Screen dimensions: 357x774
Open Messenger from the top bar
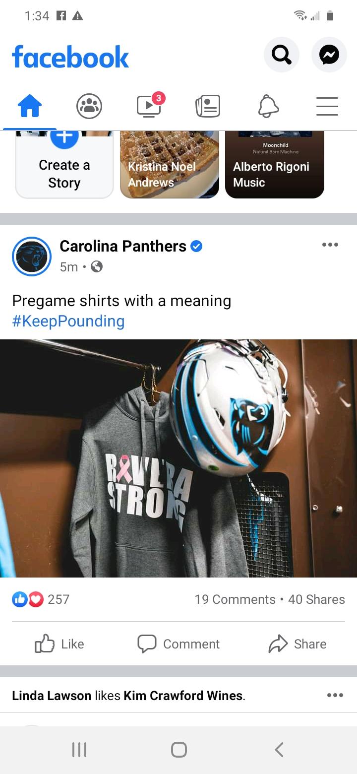[x=329, y=55]
